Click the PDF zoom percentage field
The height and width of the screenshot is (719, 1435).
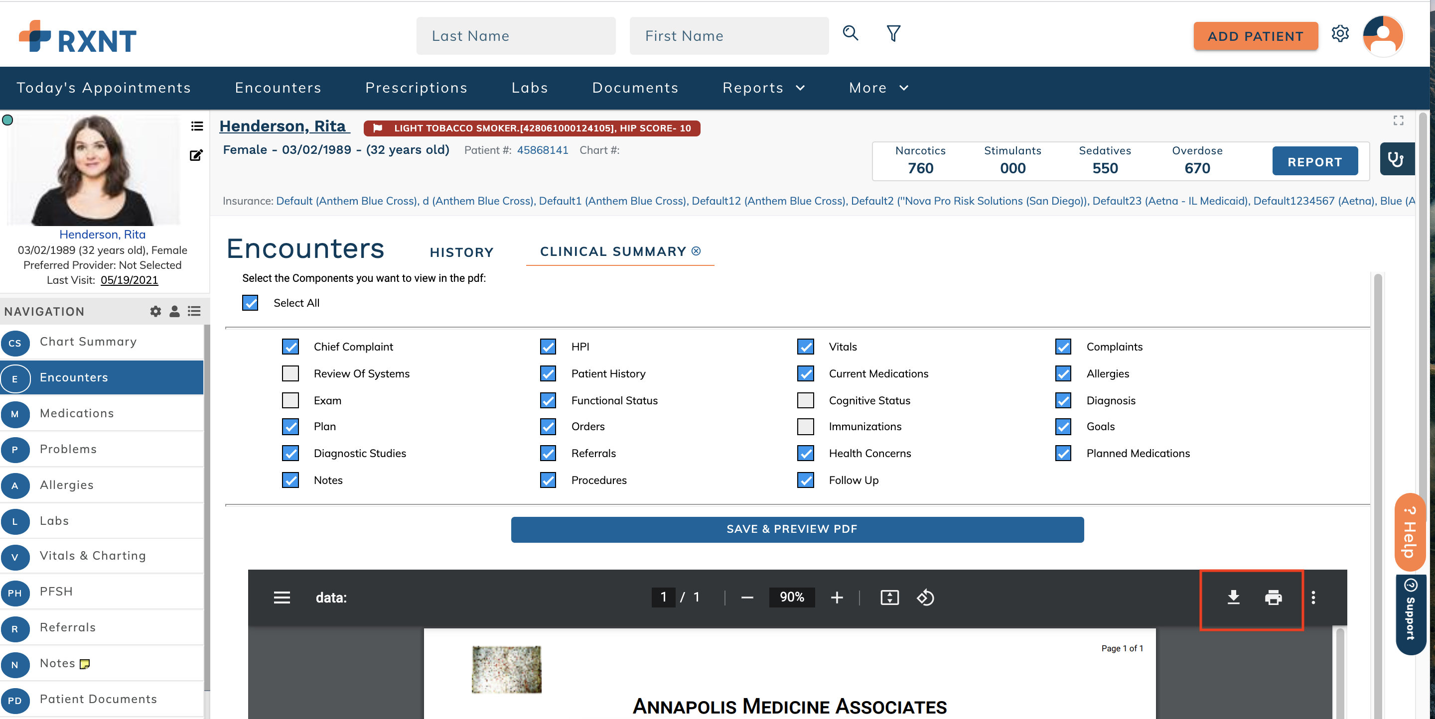coord(792,597)
